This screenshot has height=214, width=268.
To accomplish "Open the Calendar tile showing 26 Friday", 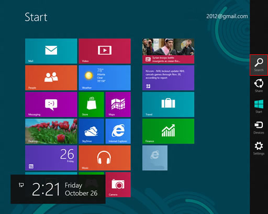I will tap(51, 158).
